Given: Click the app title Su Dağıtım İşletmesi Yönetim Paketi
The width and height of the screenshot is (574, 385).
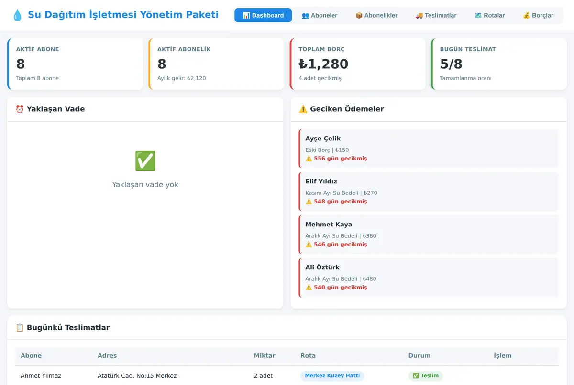Looking at the screenshot, I should [x=123, y=15].
